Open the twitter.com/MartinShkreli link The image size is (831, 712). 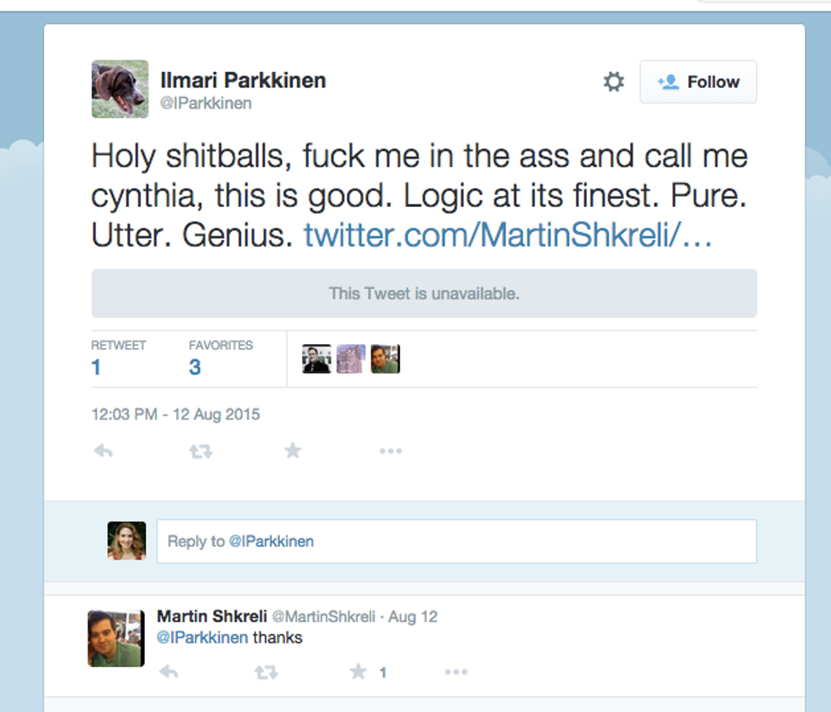pyautogui.click(x=508, y=235)
